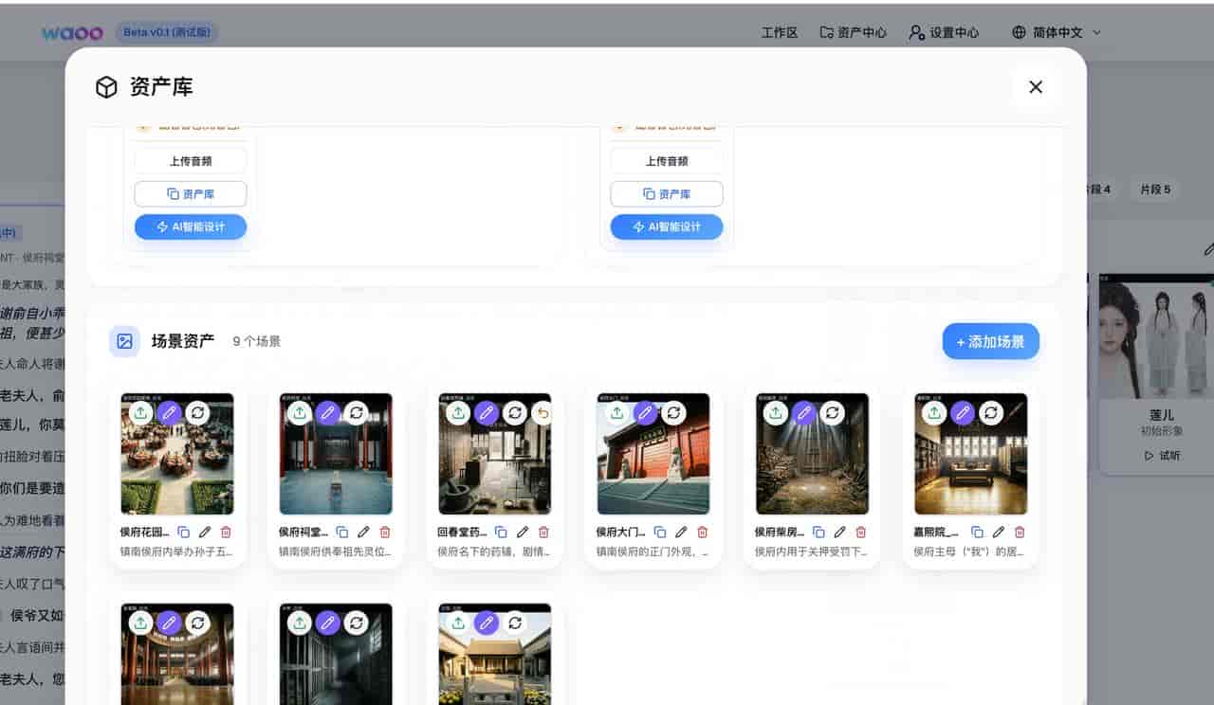The image size is (1214, 705).
Task: Open the 侯府花园 scene thumbnail
Action: click(x=177, y=454)
